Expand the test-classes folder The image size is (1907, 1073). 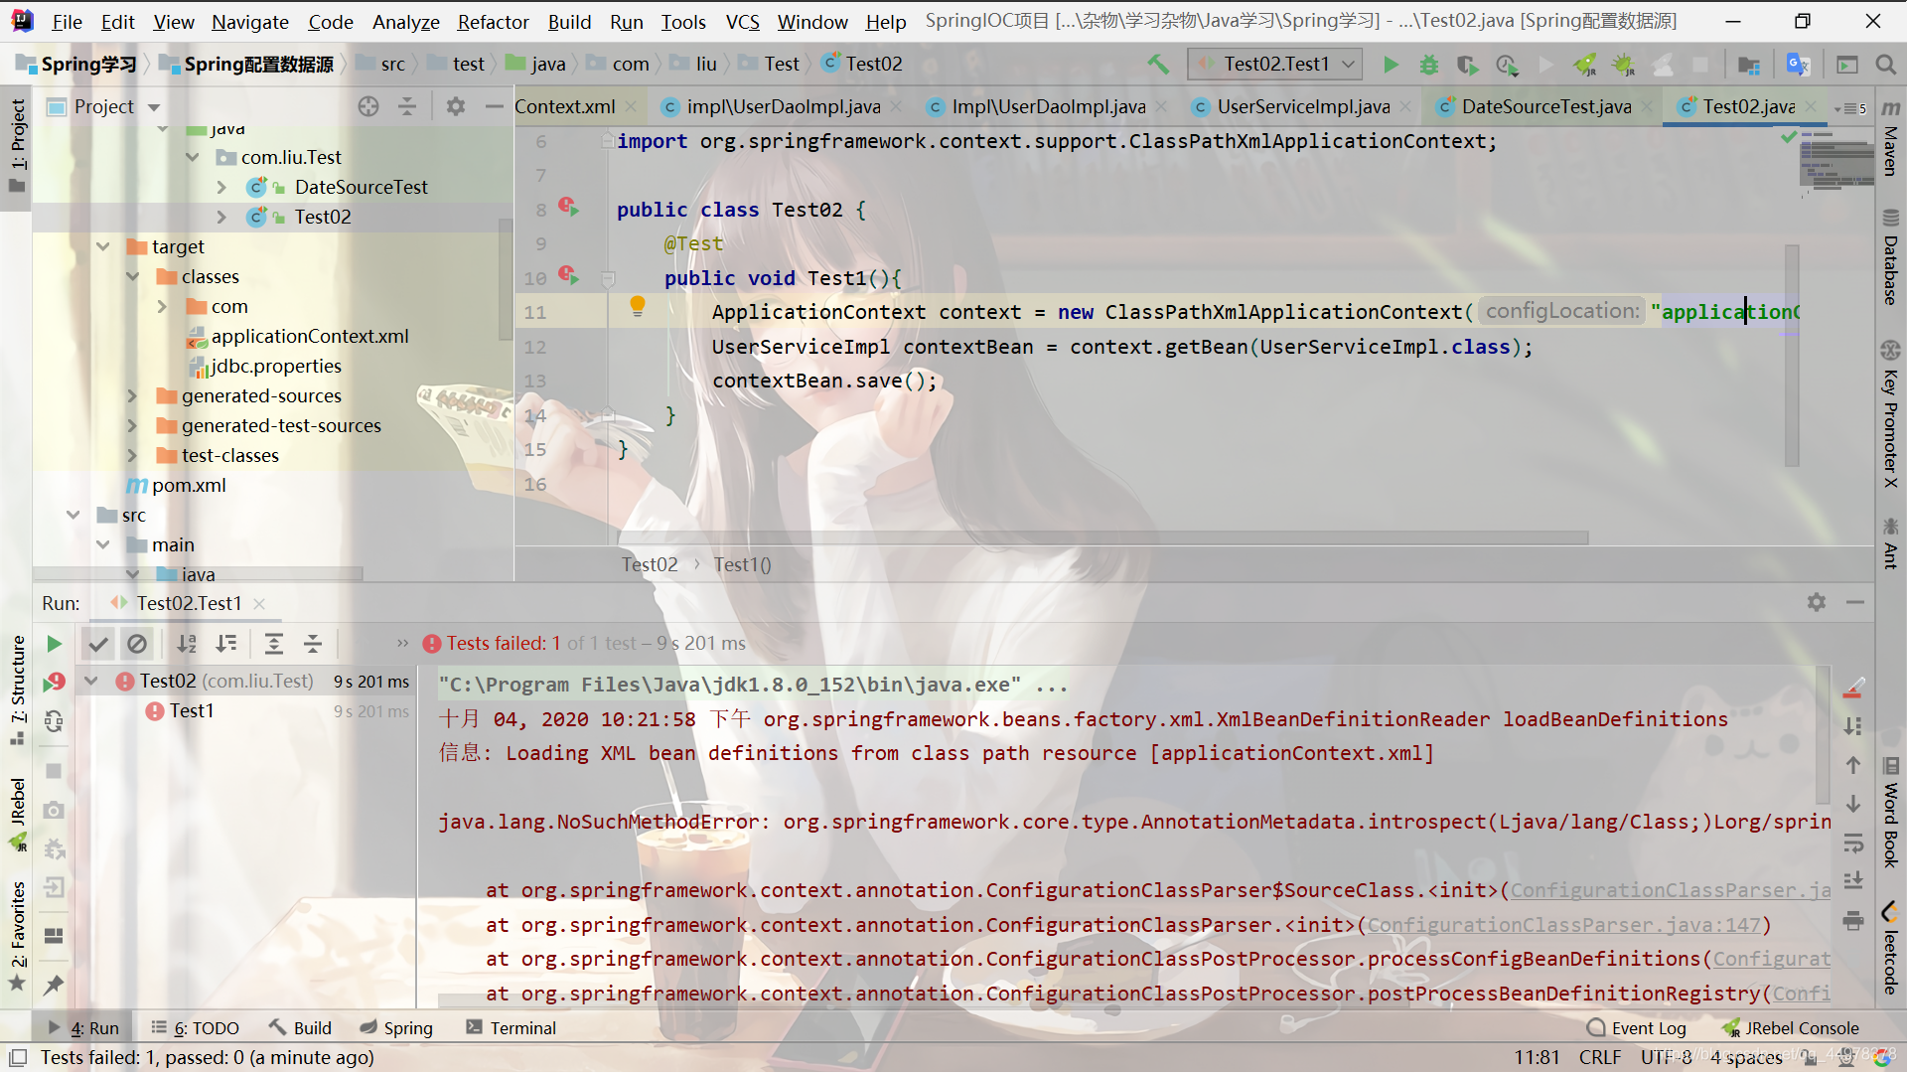pyautogui.click(x=132, y=455)
